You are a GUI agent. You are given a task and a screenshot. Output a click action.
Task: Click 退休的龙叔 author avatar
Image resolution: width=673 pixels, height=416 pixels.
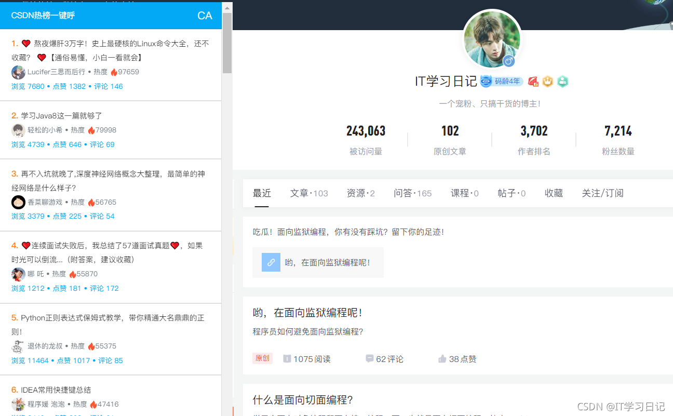click(18, 346)
